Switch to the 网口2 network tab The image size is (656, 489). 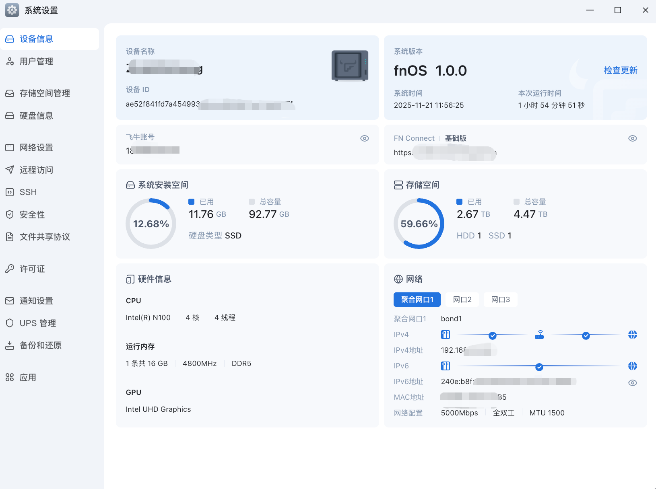click(462, 300)
